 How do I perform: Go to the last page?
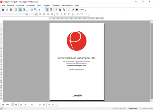click(x=44, y=105)
